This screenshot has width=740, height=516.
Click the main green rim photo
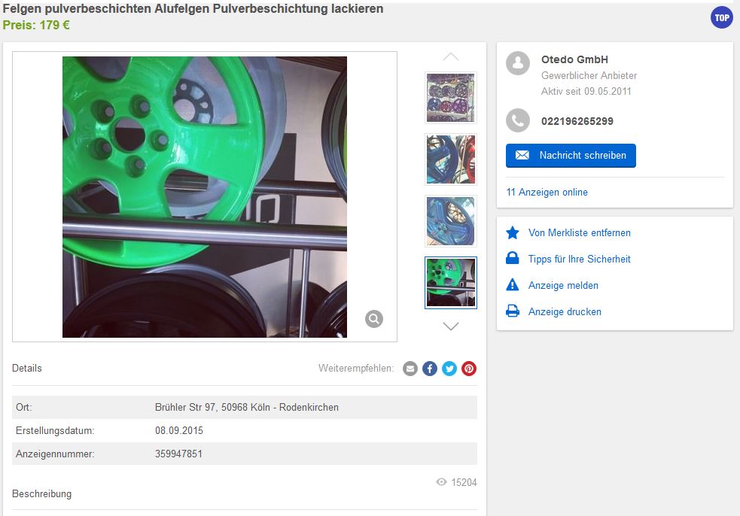click(x=205, y=196)
